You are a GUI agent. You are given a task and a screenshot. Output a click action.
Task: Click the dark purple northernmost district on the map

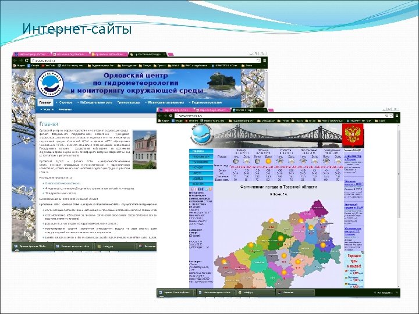pos(319,208)
